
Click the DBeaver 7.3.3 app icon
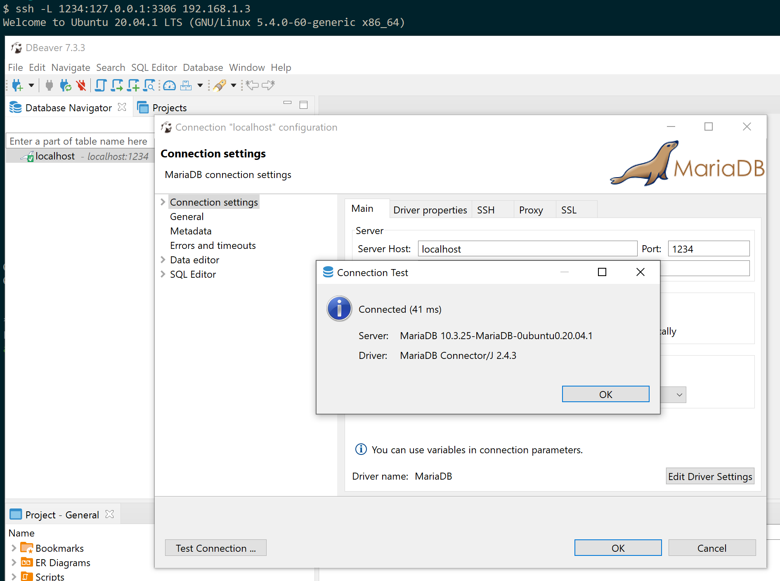pos(17,48)
